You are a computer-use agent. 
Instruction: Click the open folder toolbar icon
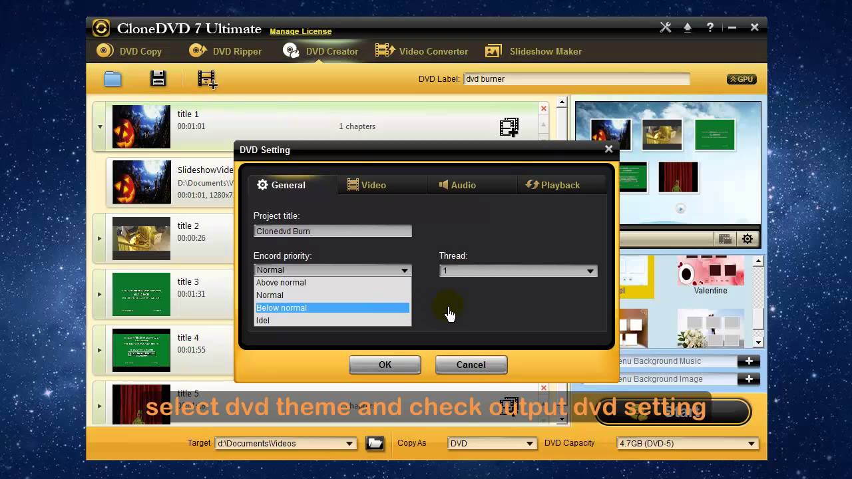[112, 79]
